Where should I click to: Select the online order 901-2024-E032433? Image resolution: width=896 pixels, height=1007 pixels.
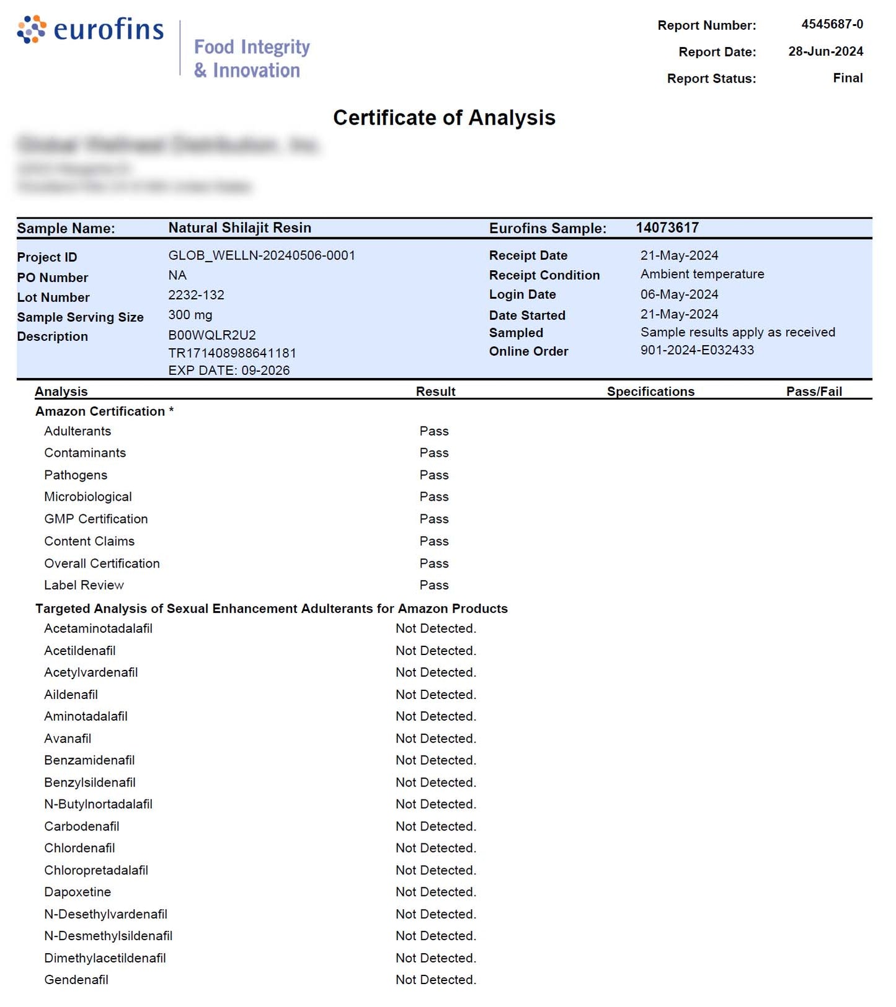tap(697, 350)
